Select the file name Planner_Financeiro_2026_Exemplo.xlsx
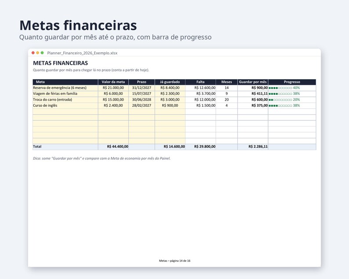Screen dimensions: 349x279 pyautogui.click(x=82, y=53)
